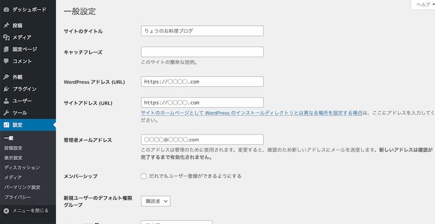Image resolution: width=435 pixels, height=224 pixels.
Task: Select the 設定 menu item
Action: [x=28, y=125]
